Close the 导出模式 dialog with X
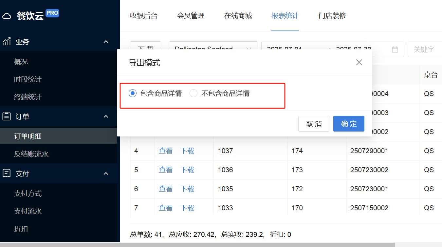 pyautogui.click(x=359, y=62)
